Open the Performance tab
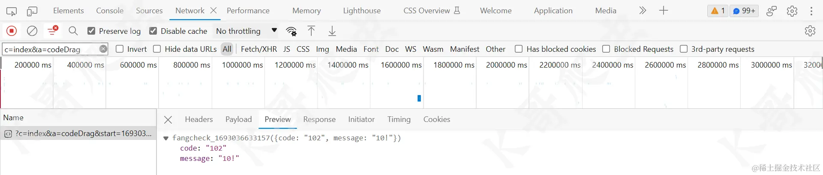This screenshot has width=823, height=175. pos(248,11)
